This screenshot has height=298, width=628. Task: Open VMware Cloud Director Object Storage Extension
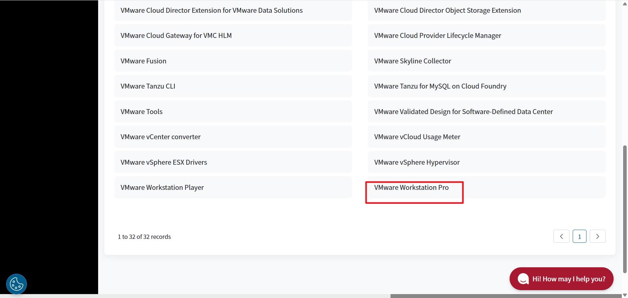[x=486, y=10]
